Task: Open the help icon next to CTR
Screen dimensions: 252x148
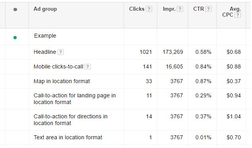Action: click(208, 9)
